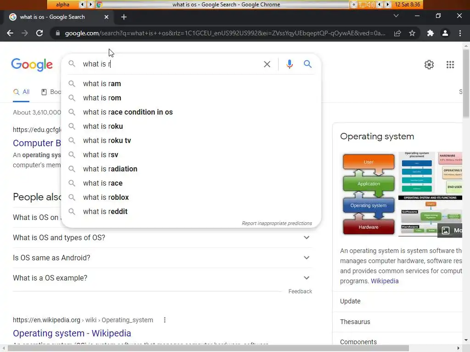
Task: Expand 'What is OS and types of OS?'
Action: [x=162, y=237]
